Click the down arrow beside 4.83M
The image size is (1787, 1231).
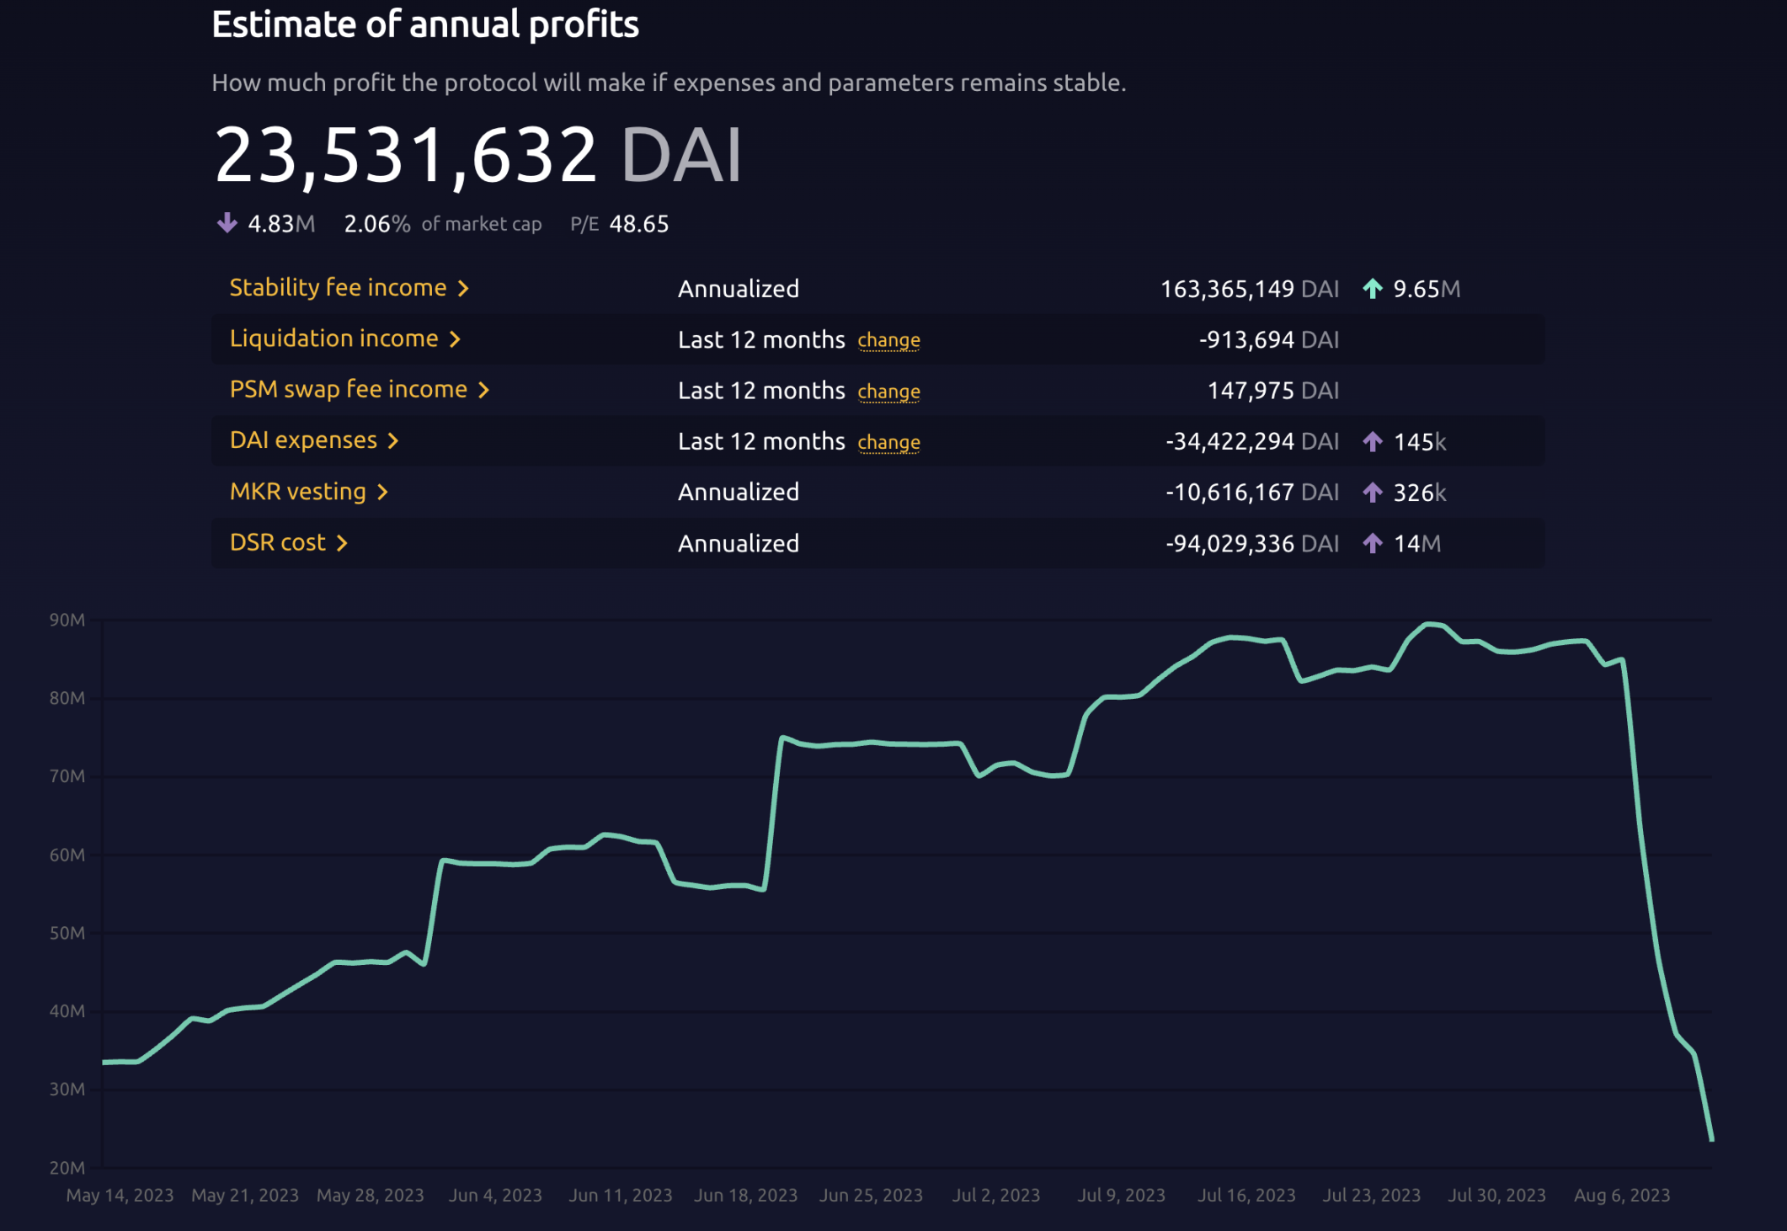coord(227,223)
